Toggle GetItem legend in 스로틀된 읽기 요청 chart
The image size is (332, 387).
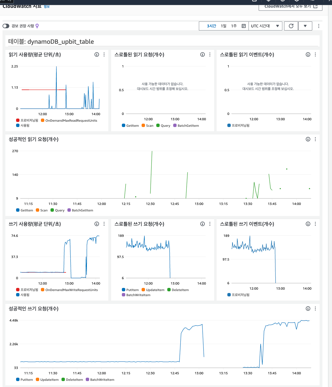[130, 126]
